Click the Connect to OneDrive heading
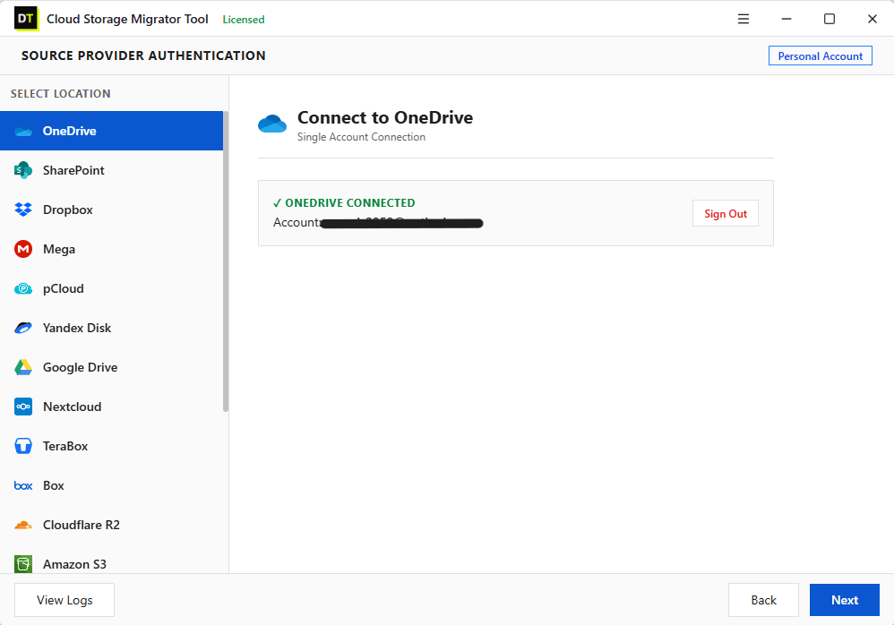The width and height of the screenshot is (894, 625). click(385, 117)
